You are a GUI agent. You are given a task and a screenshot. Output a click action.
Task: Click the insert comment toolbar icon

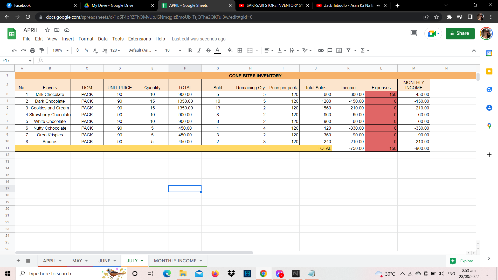coord(330,50)
